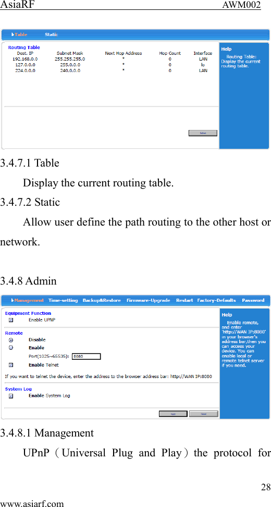Click the Apply button in Management
271x507 pixels.
click(173, 414)
